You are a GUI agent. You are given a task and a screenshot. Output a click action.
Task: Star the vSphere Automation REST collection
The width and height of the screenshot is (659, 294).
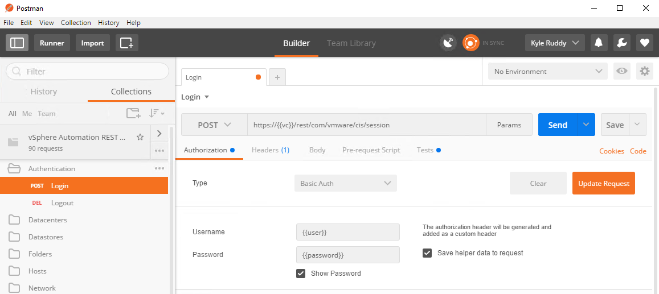point(140,137)
